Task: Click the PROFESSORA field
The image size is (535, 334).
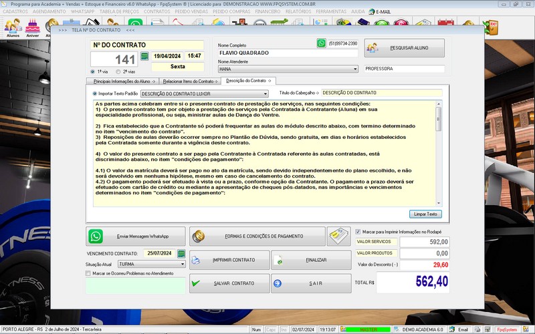Action: coord(405,69)
